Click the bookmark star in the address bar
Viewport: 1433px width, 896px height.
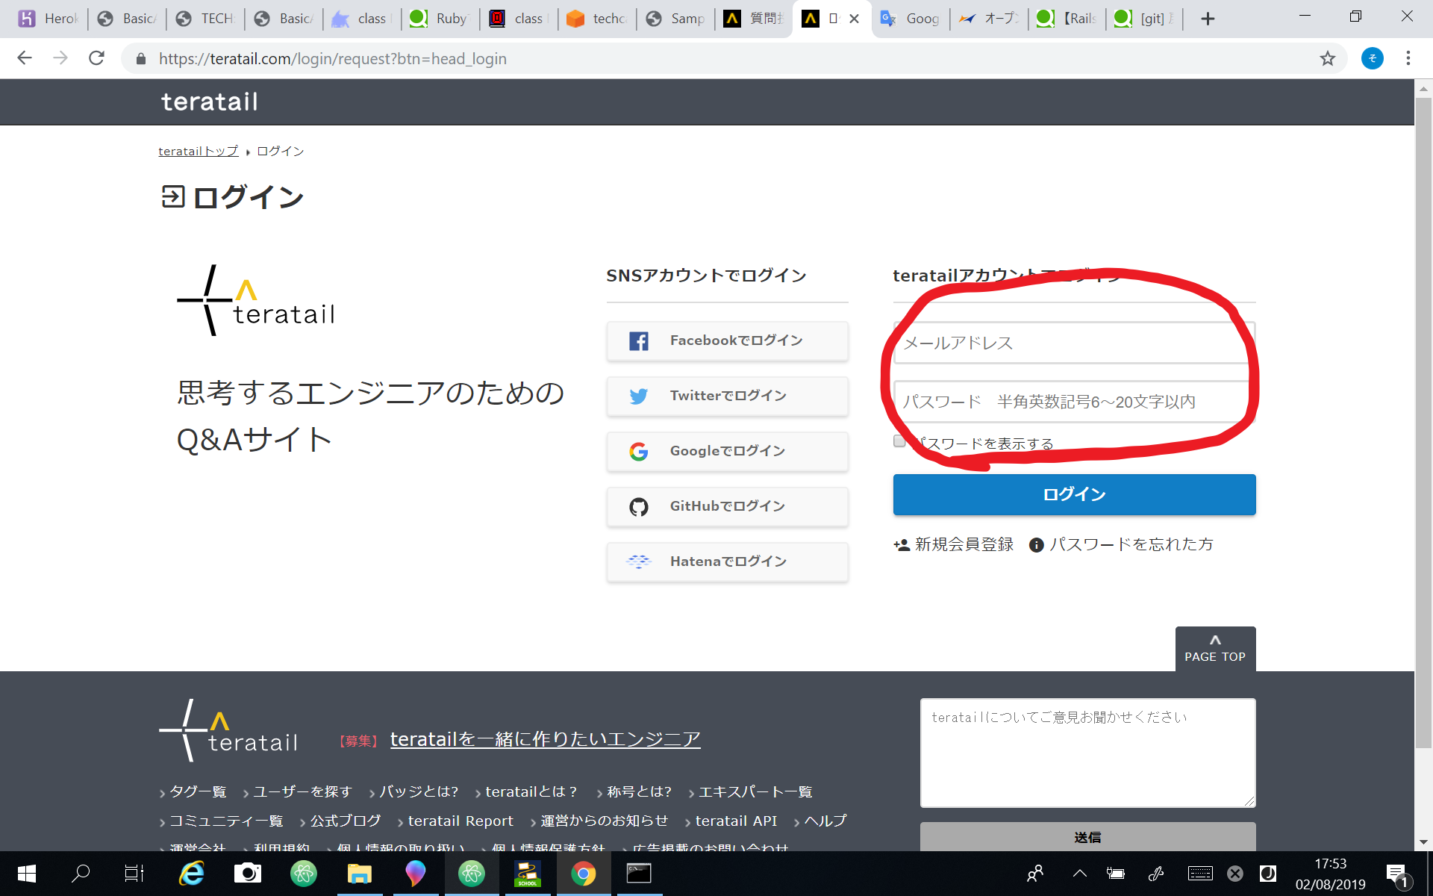(x=1328, y=58)
